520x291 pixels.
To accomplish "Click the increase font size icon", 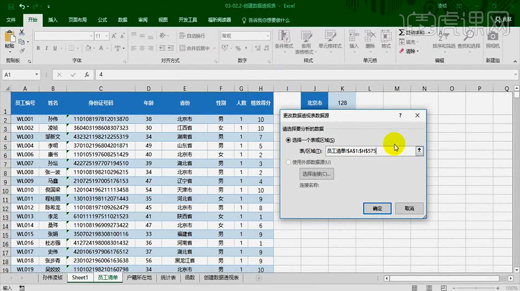I will 114,36.
